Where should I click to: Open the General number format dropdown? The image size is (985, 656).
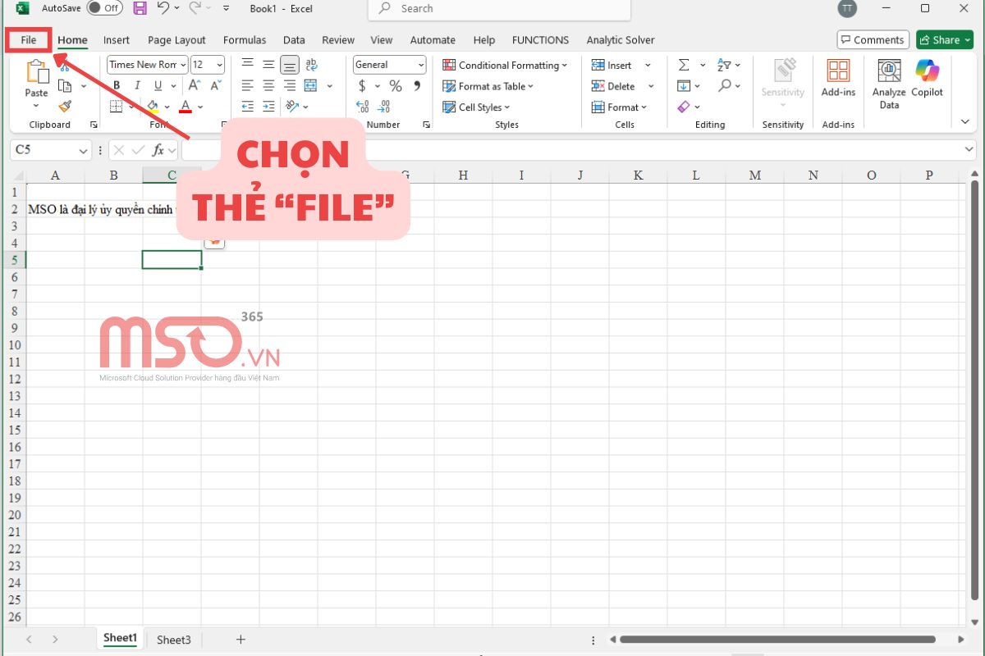(421, 65)
